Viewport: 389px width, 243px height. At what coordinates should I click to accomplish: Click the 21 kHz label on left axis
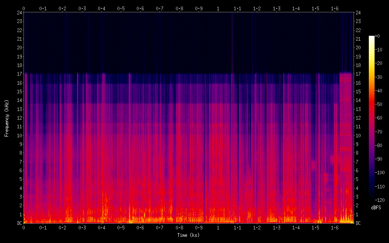pyautogui.click(x=19, y=39)
